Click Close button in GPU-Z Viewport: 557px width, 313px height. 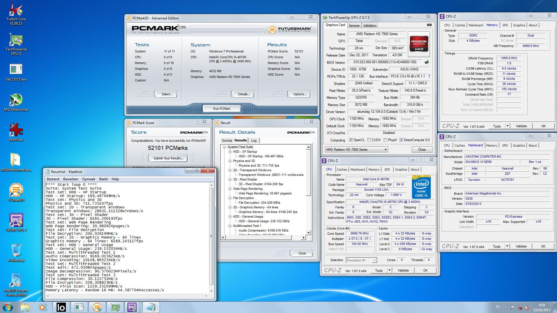pos(422,150)
